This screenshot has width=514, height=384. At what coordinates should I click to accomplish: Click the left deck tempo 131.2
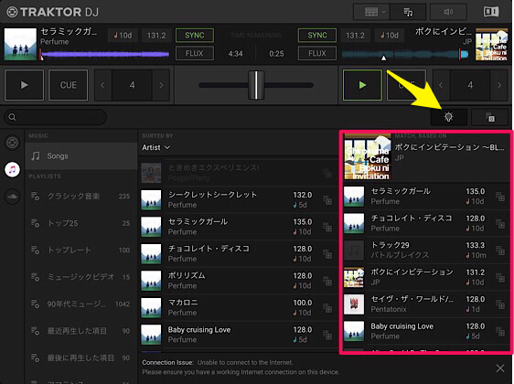tap(156, 36)
